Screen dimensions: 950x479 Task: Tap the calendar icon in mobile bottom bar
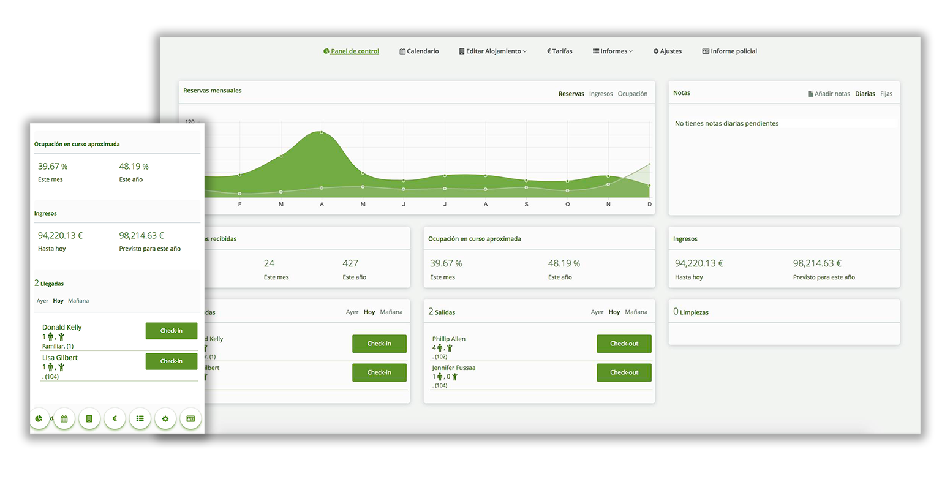(64, 419)
